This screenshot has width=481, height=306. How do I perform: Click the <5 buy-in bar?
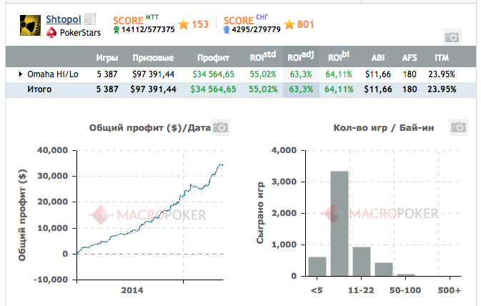tap(317, 266)
